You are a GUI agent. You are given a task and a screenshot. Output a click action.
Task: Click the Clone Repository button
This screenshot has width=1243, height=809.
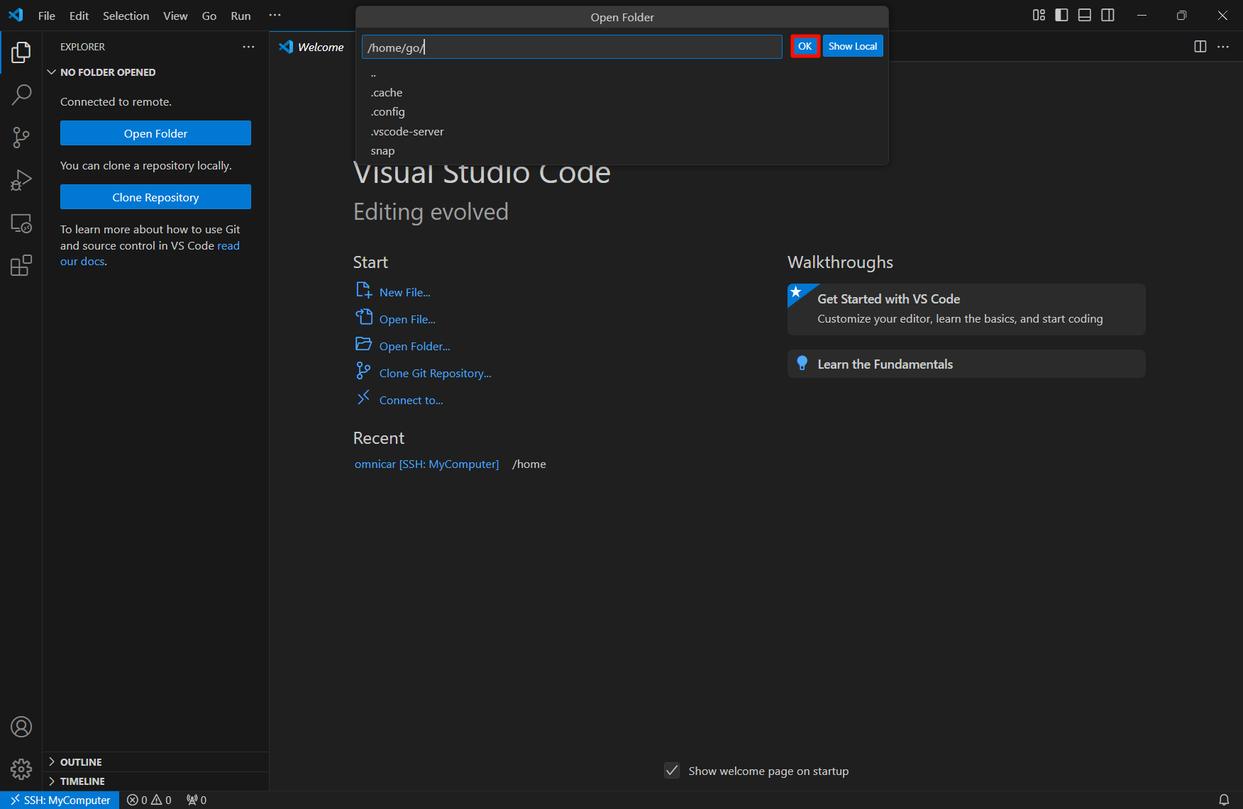click(155, 197)
